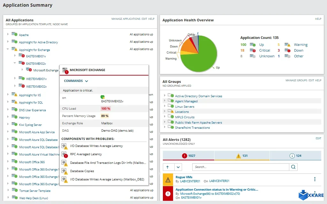Viewport: 327px width, 204px height.
Task: Click RPC Averaged Latency critical component icon
Action: pos(65,155)
